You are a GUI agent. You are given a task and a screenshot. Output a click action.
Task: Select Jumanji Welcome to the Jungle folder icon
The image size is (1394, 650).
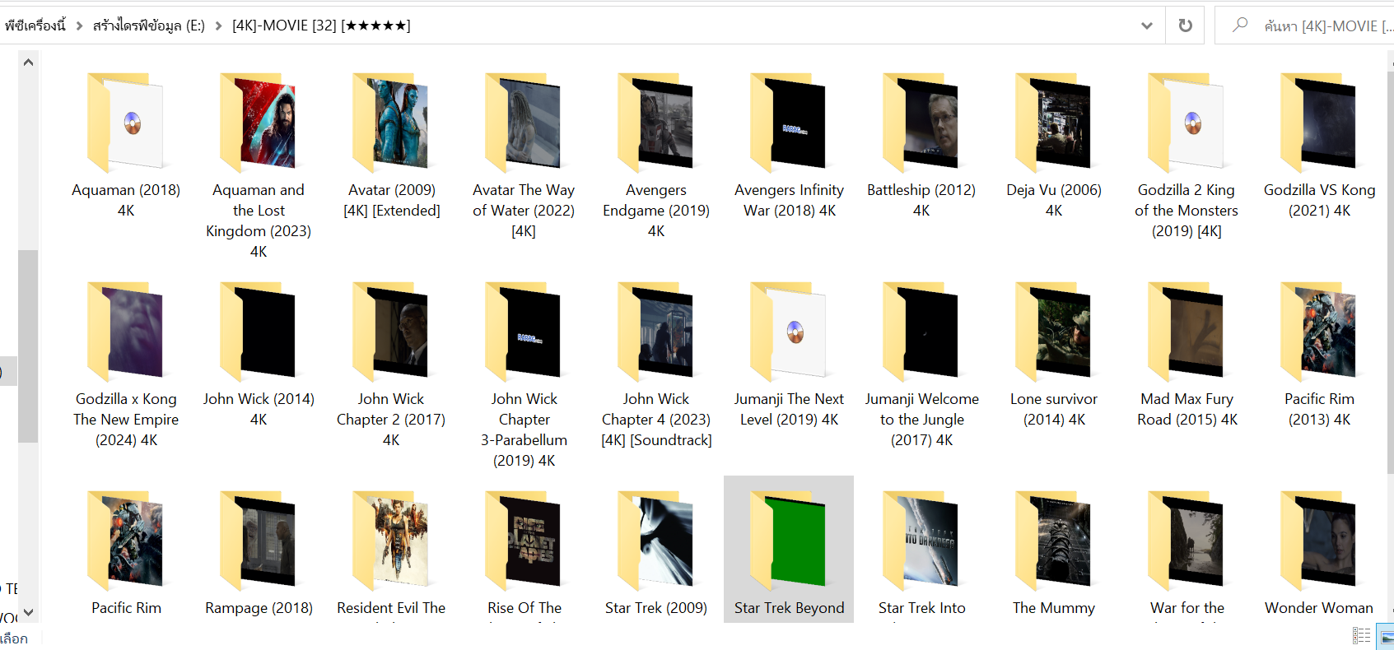(x=921, y=332)
